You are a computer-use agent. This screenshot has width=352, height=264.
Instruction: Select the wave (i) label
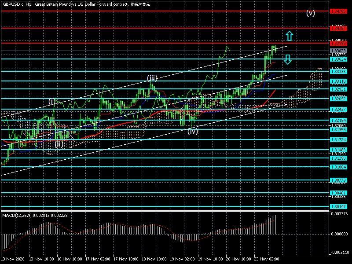pos(52,102)
